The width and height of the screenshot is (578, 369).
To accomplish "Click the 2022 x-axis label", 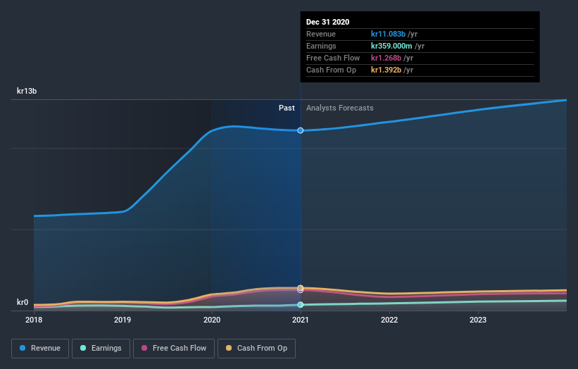I will click(x=389, y=320).
